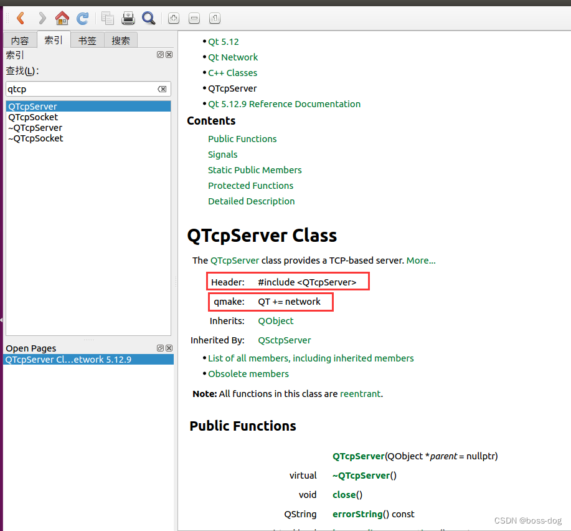
Task: Open the C++ Classes link
Action: click(x=232, y=73)
